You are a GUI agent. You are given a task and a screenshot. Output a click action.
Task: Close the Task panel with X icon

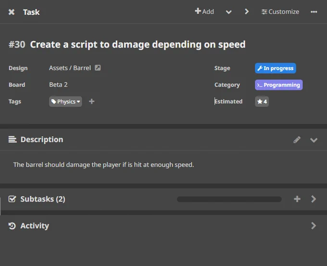coord(12,12)
